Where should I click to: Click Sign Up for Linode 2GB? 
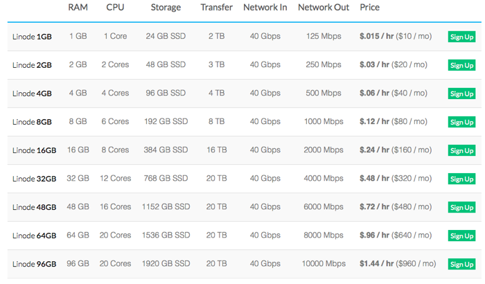pos(461,65)
